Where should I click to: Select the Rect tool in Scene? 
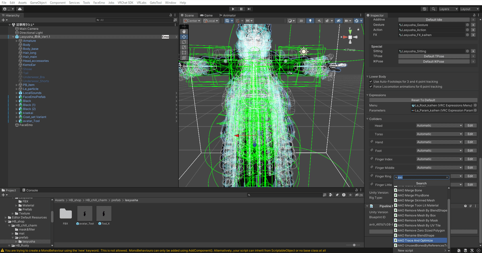click(184, 53)
